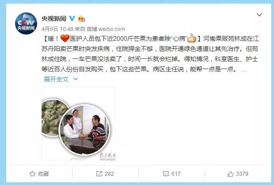Click the like count 3379
274x185 pixels.
[242, 174]
